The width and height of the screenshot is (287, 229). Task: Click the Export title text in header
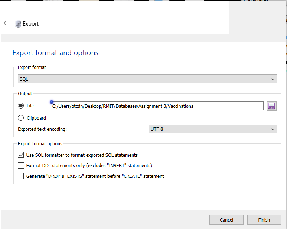(30, 24)
